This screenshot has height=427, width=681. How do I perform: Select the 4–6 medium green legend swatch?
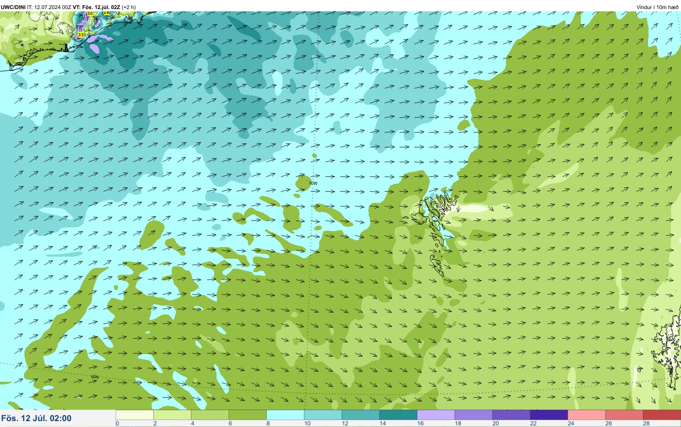(x=210, y=415)
